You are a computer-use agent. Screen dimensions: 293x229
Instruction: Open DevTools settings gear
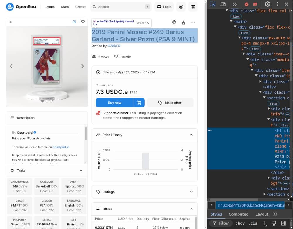(268, 4)
